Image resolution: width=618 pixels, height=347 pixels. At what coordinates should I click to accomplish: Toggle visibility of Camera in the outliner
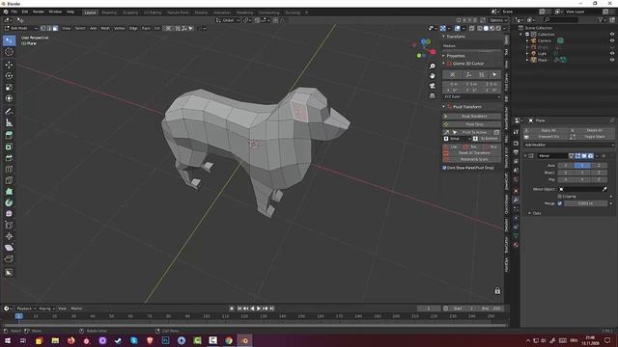pos(612,40)
